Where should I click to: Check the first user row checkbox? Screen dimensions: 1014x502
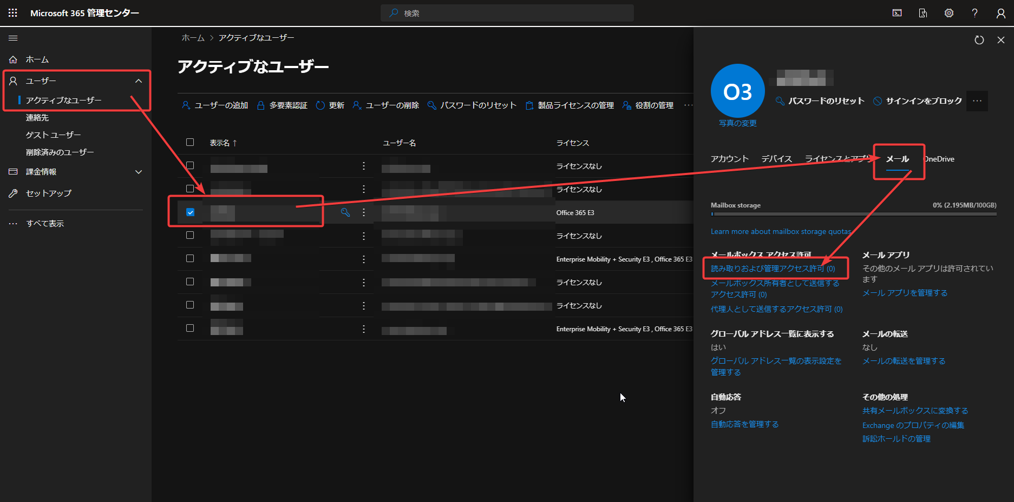190,165
